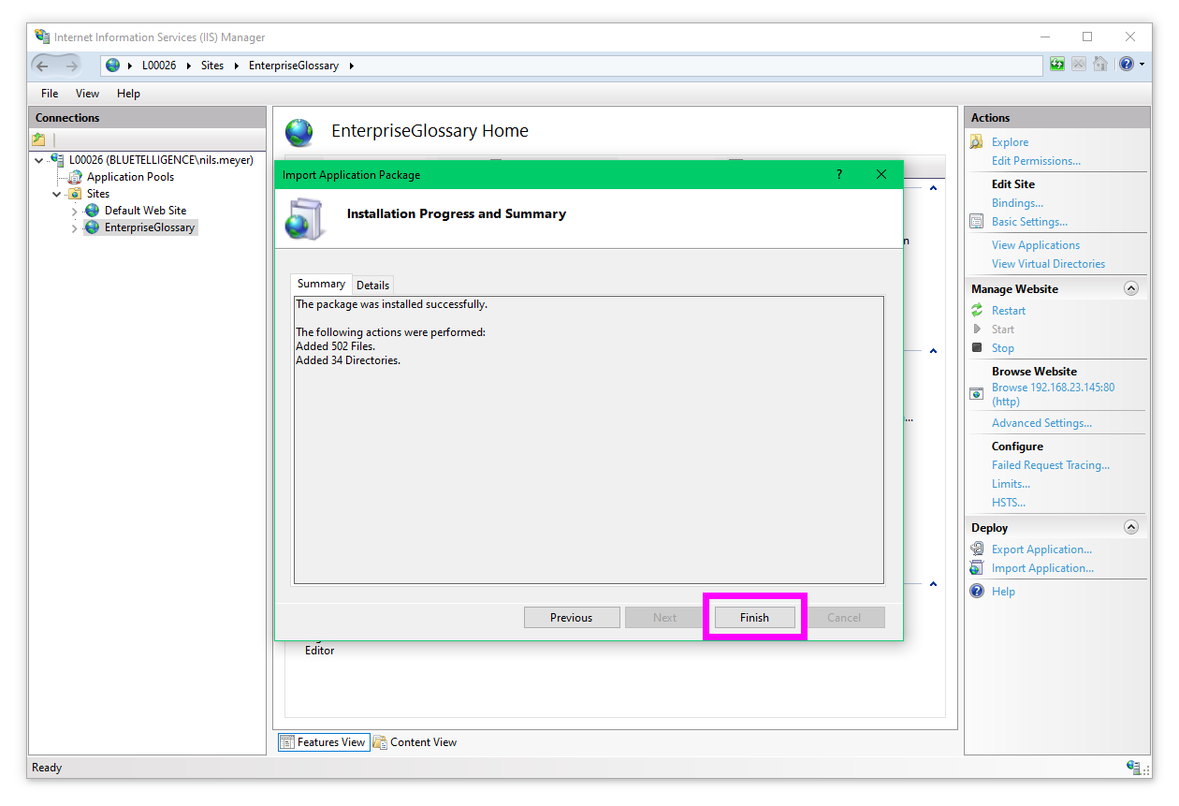Open the File menu
This screenshot has height=806, width=1179.
[50, 94]
